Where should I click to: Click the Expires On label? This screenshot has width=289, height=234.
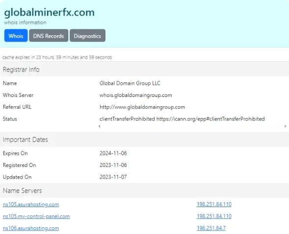pos(15,153)
